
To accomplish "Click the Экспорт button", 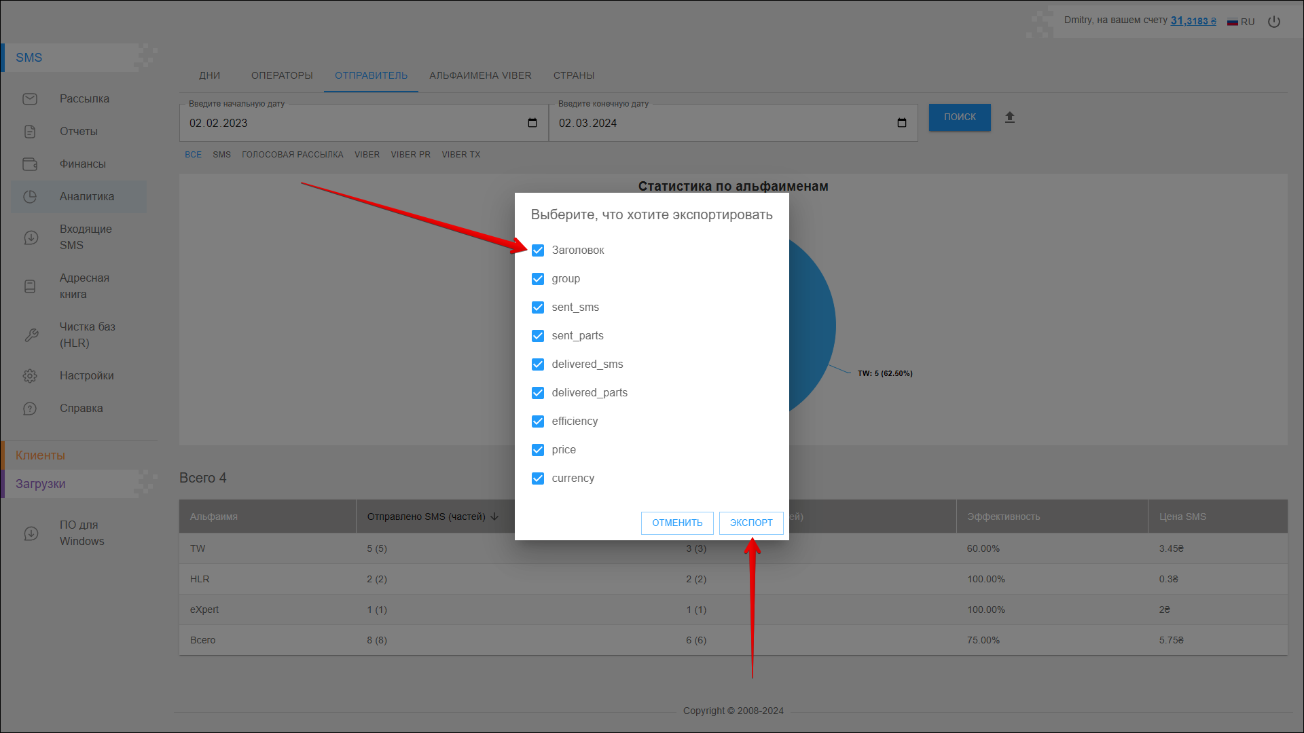I will pyautogui.click(x=751, y=523).
